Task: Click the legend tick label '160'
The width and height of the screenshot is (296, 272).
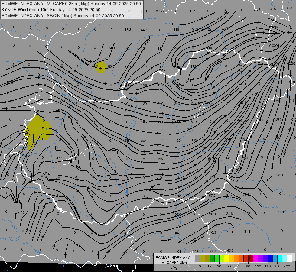Action: coord(268,266)
